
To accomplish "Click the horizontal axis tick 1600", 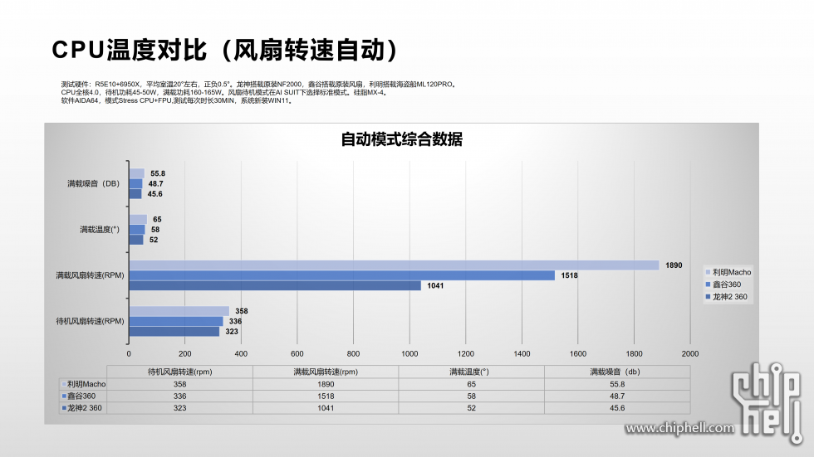I will tap(578, 353).
